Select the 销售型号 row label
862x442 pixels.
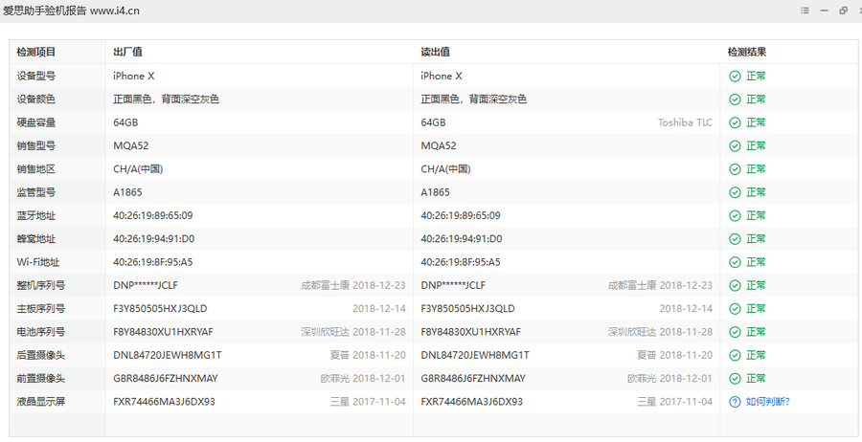(x=36, y=145)
